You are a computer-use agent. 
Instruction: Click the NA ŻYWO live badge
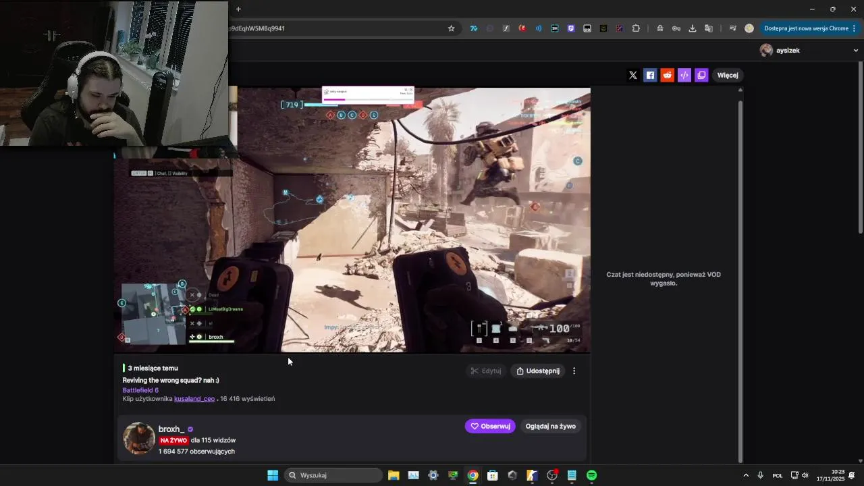point(173,440)
